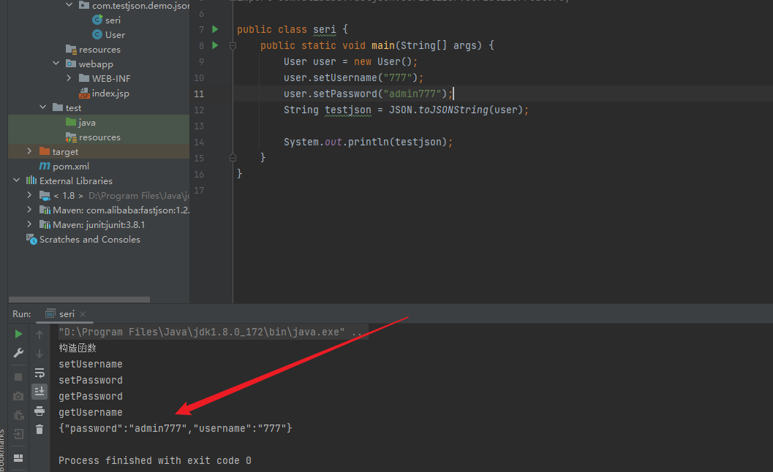Click the webapp folder icon
Screen dimensions: 773x472
[x=71, y=64]
